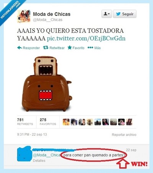Screen dimensions: 153x173
Task: Mark tweet with the Favorito star
Action: tap(70, 48)
